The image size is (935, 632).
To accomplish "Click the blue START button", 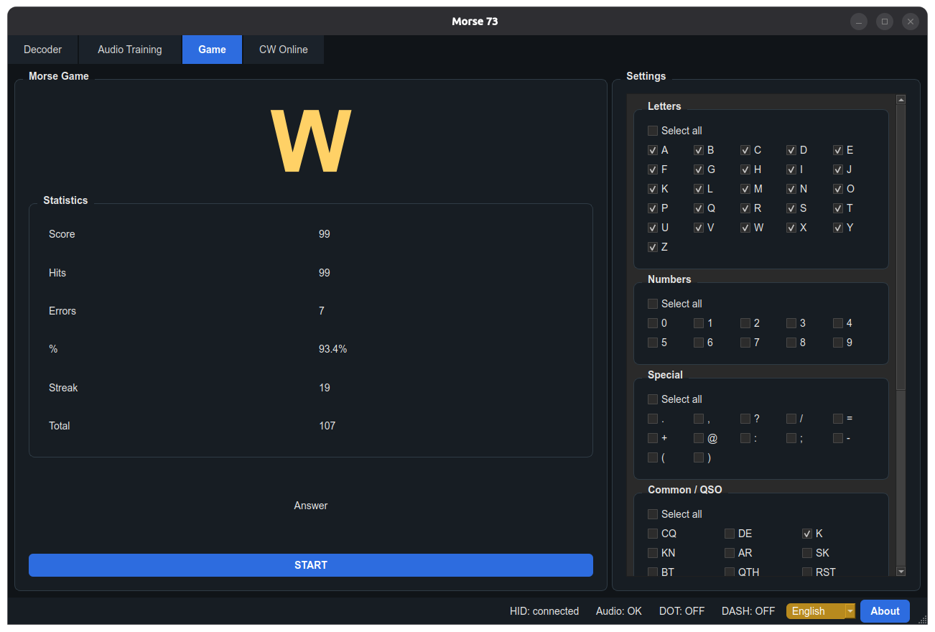I will (x=311, y=565).
